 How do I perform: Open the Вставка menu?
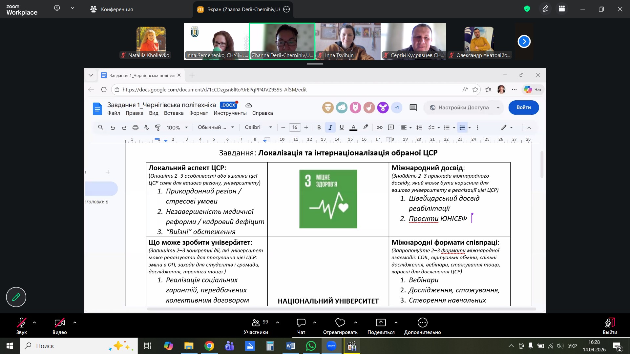pos(174,113)
